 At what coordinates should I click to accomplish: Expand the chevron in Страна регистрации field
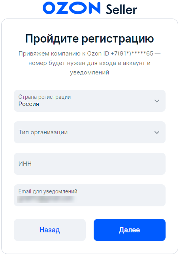click(157, 101)
